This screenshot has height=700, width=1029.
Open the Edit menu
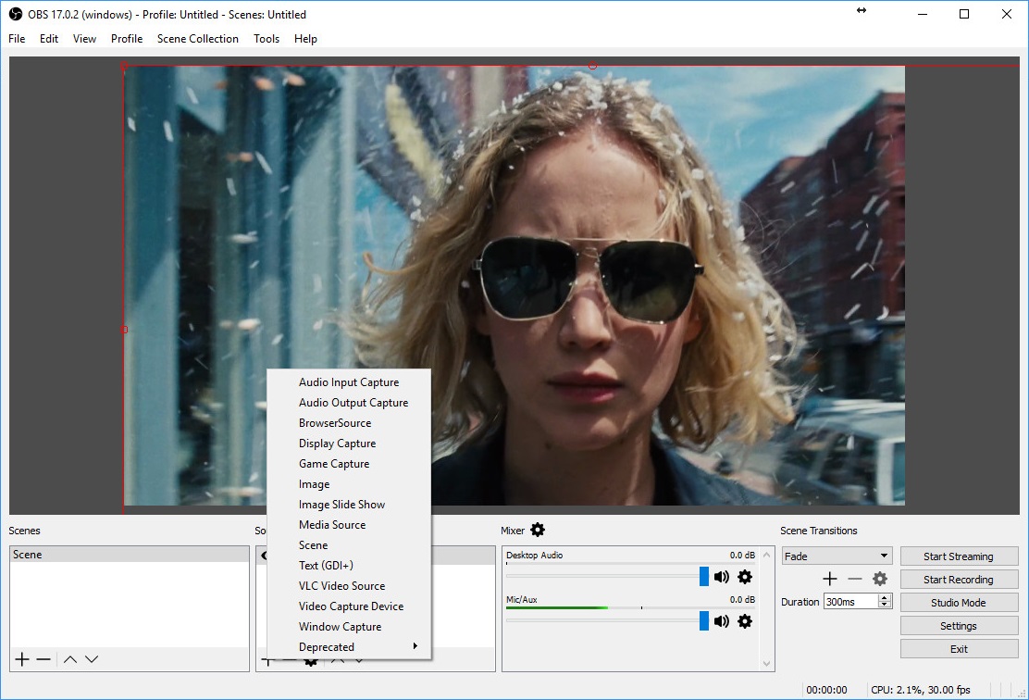point(49,39)
